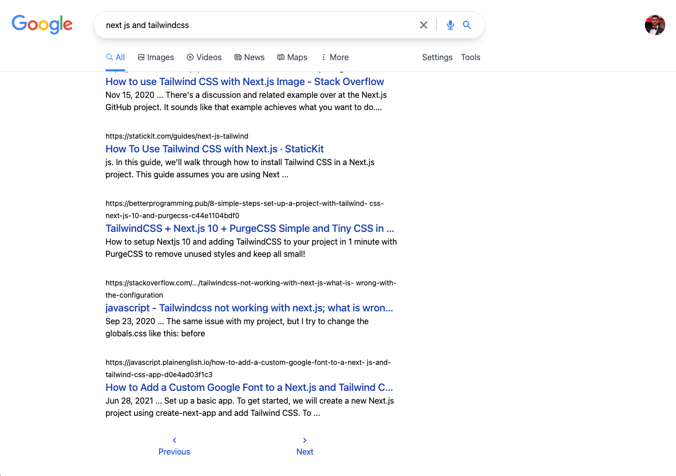Open the StaticKit Tailwind guide result
The width and height of the screenshot is (676, 476).
[215, 149]
